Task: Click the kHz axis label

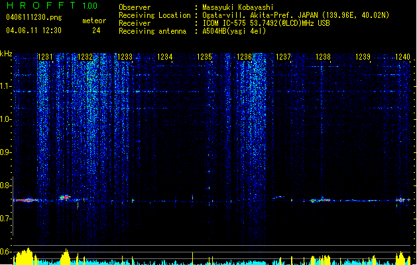Action: (6, 54)
